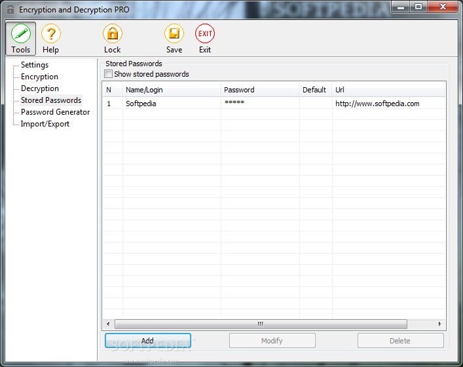
Task: Close the Encryption and Decryption PRO window
Action: [443, 7]
